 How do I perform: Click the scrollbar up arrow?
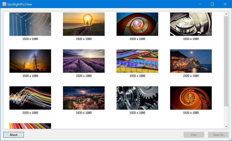226,14
